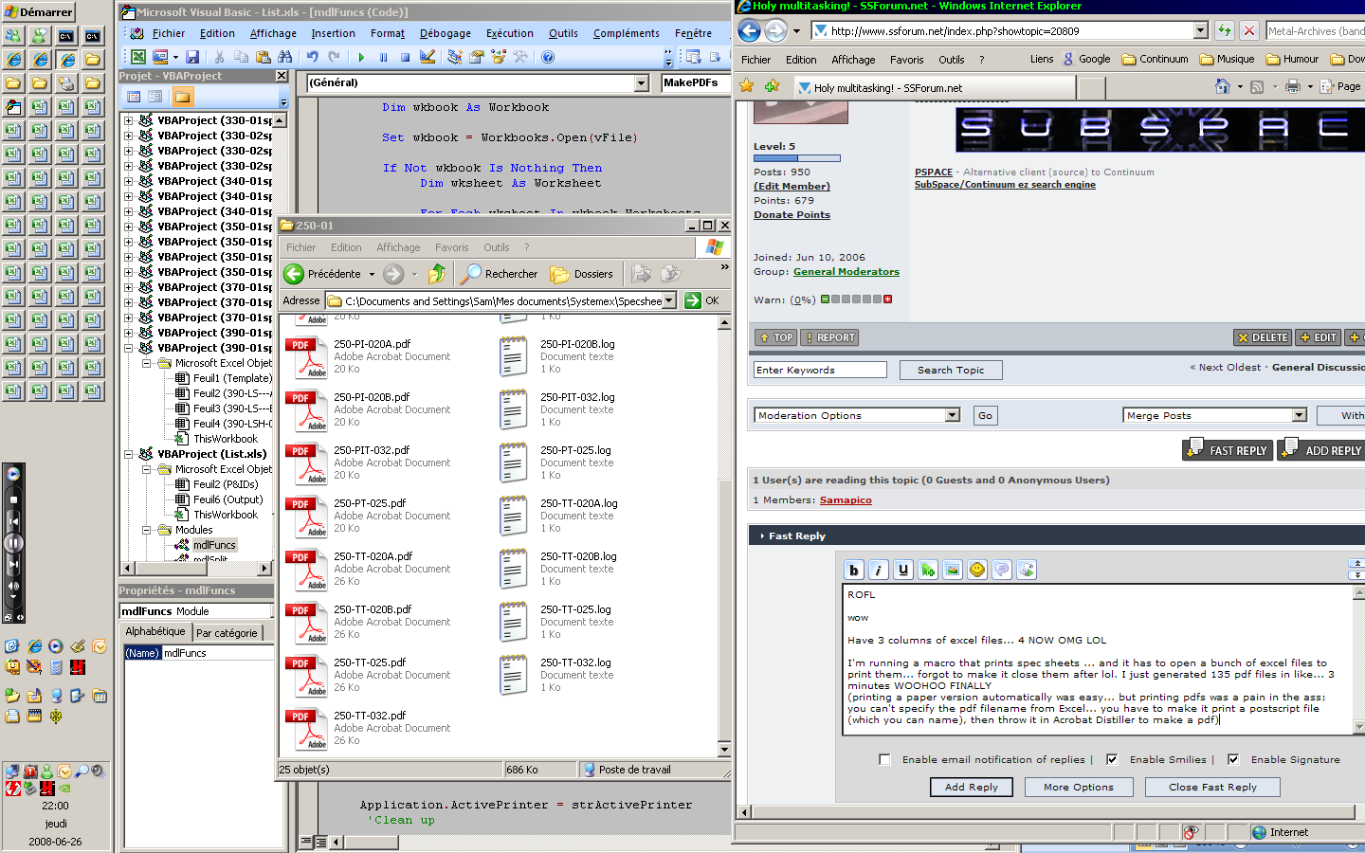This screenshot has width=1365, height=853.
Task: Make reply text bold with the b icon
Action: click(x=854, y=570)
